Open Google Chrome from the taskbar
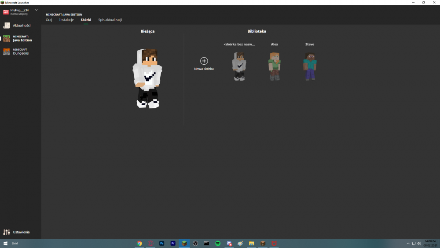The width and height of the screenshot is (440, 248). pyautogui.click(x=139, y=243)
